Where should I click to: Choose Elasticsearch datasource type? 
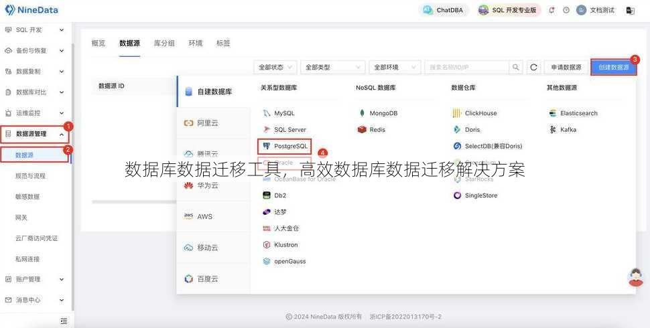574,113
